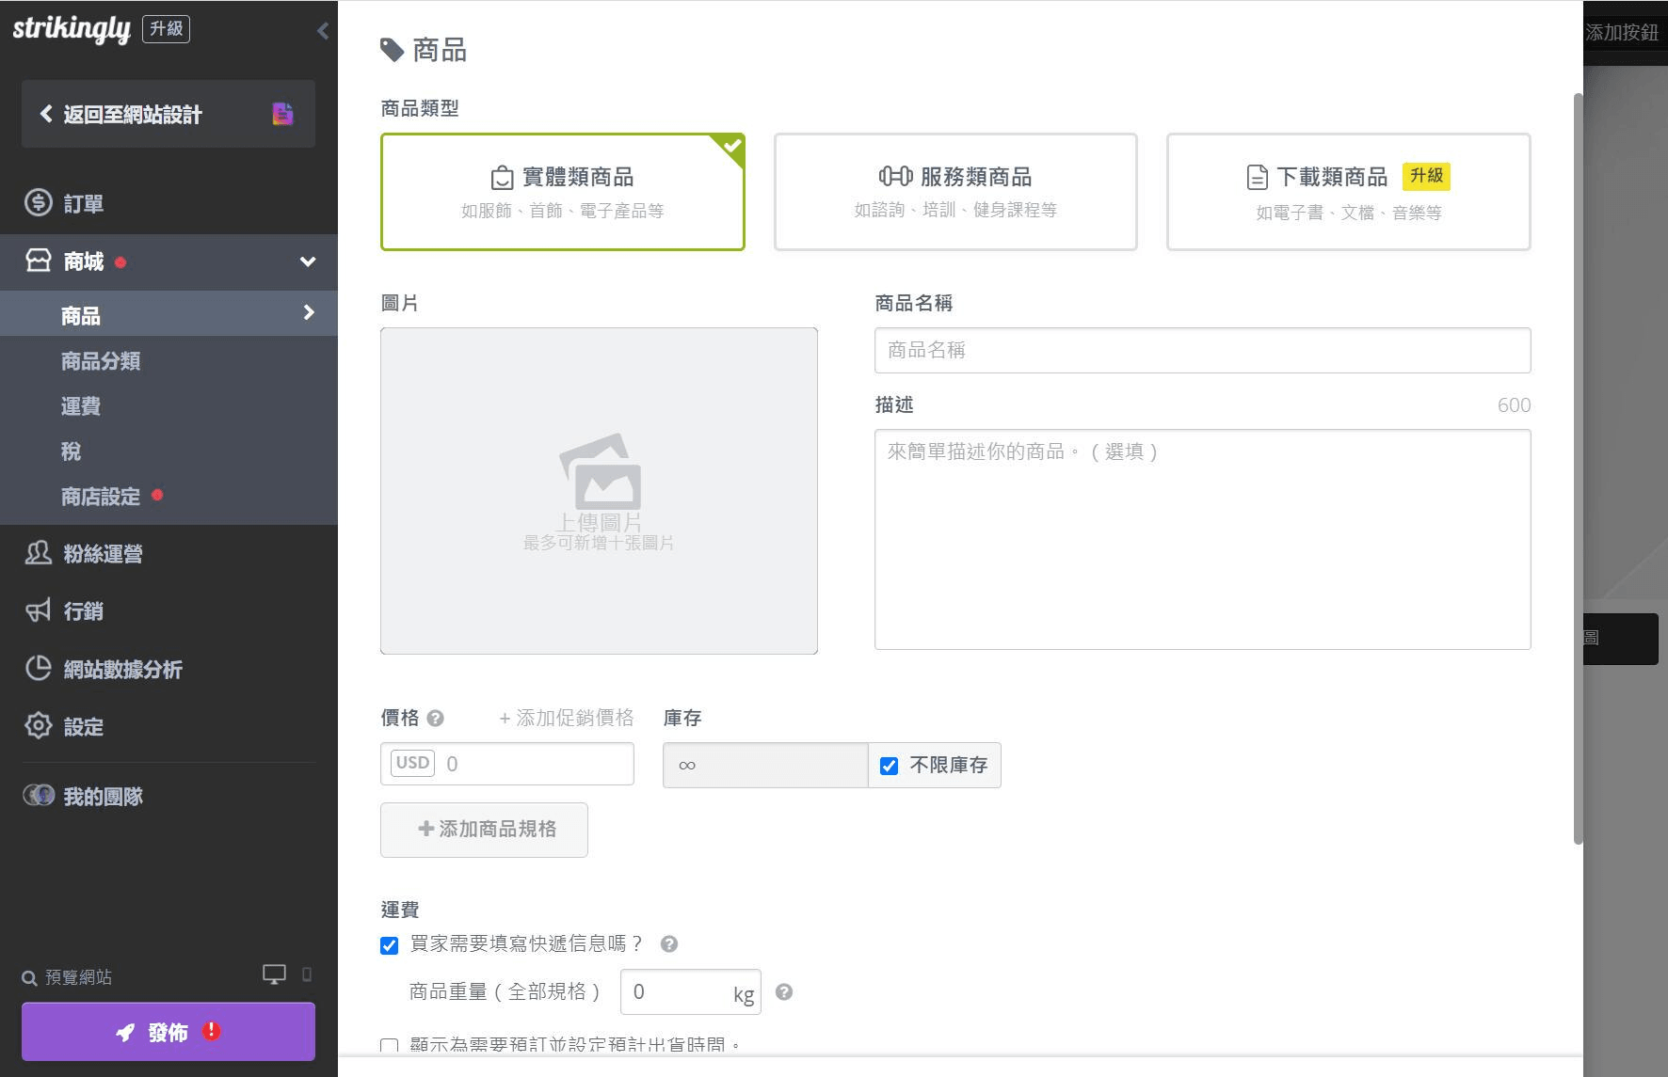Viewport: 1668px width, 1077px height.
Task: Click the 添加促銷價格 link
Action: coord(567,719)
